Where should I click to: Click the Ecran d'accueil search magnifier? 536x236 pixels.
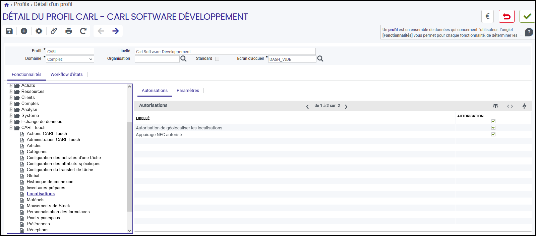click(320, 59)
